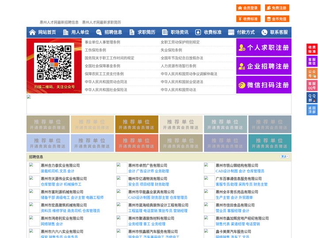
Task: Click the 惠州人才网最新求职简历 link
Action: click(102, 22)
